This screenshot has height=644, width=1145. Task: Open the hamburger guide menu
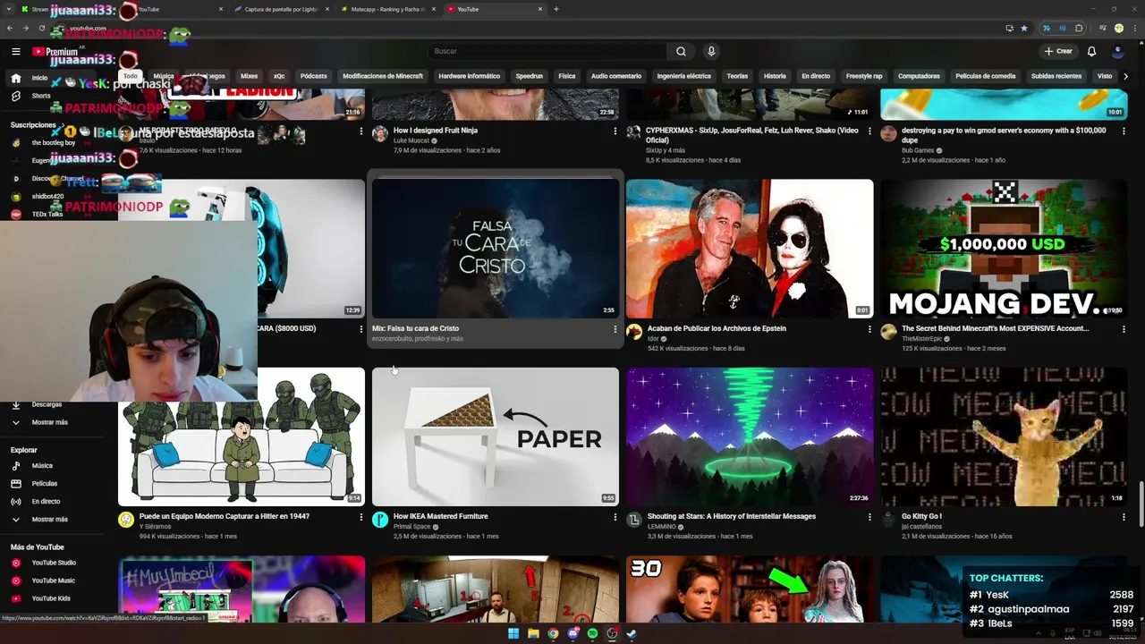click(15, 51)
